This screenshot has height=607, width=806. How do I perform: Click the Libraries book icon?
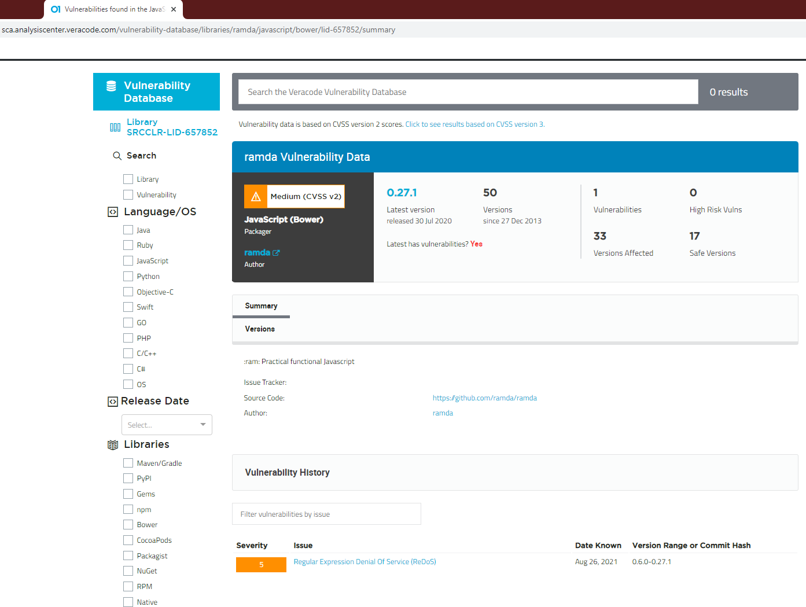[113, 445]
